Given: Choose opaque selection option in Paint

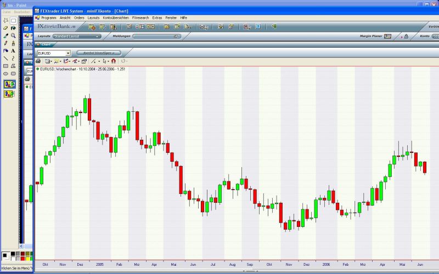Looking at the screenshot, I should [x=9, y=84].
